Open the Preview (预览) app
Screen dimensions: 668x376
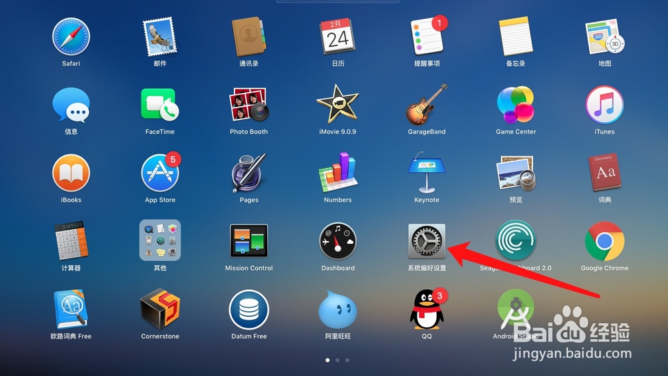[x=516, y=173]
